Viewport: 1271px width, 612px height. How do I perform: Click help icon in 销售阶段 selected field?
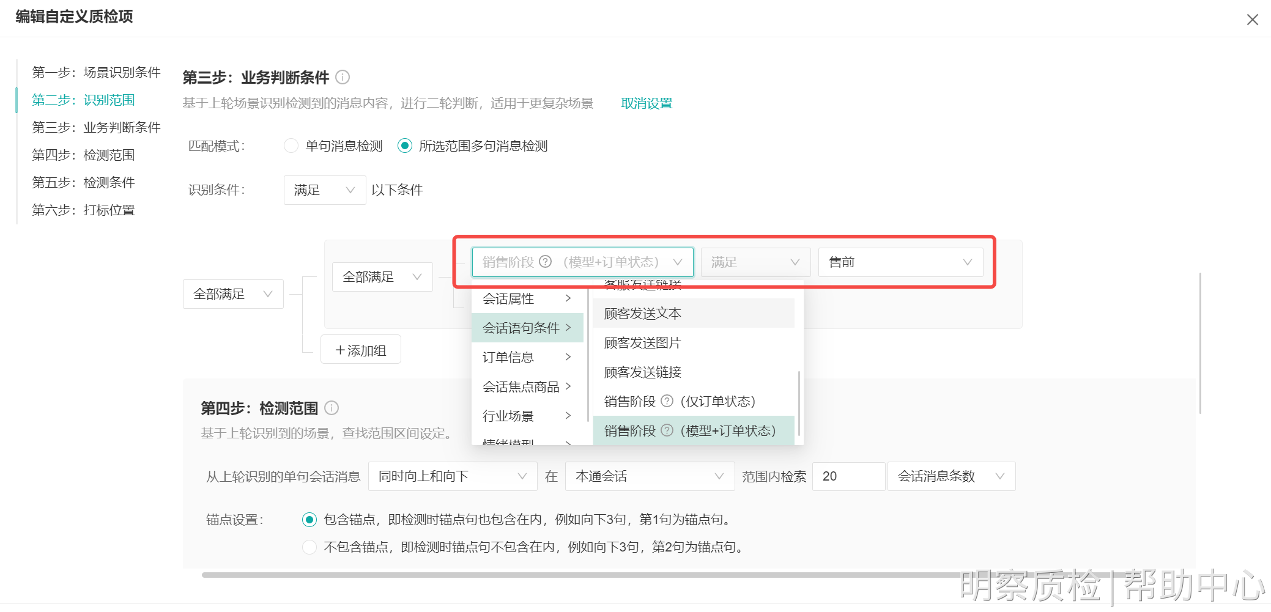pos(545,262)
